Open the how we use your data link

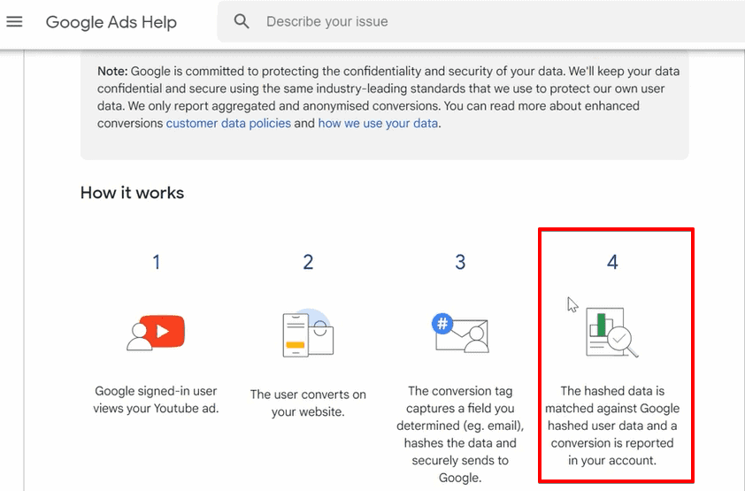click(378, 124)
